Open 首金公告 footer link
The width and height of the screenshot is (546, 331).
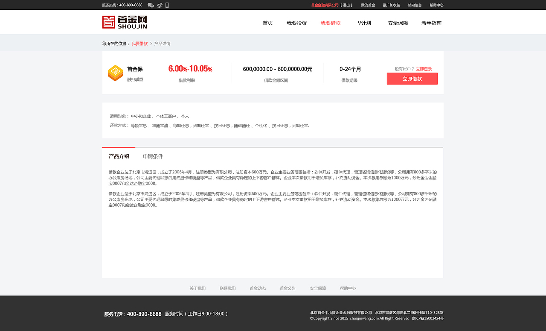tap(288, 288)
